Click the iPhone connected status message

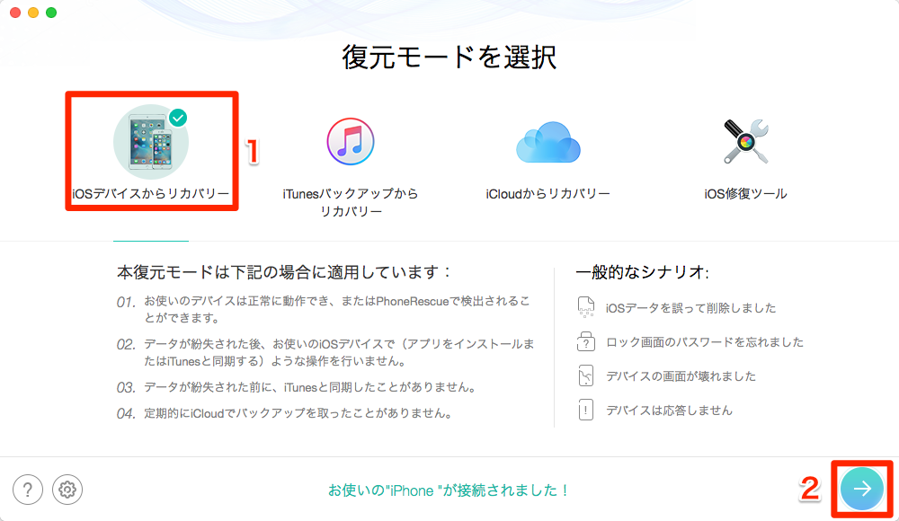click(x=449, y=490)
